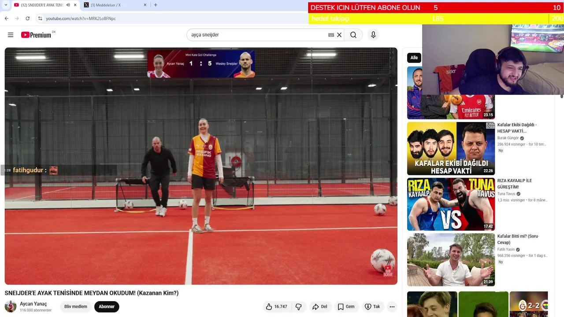564x317 pixels.
Task: Open the YouTube hamburger guide menu
Action: click(x=11, y=35)
